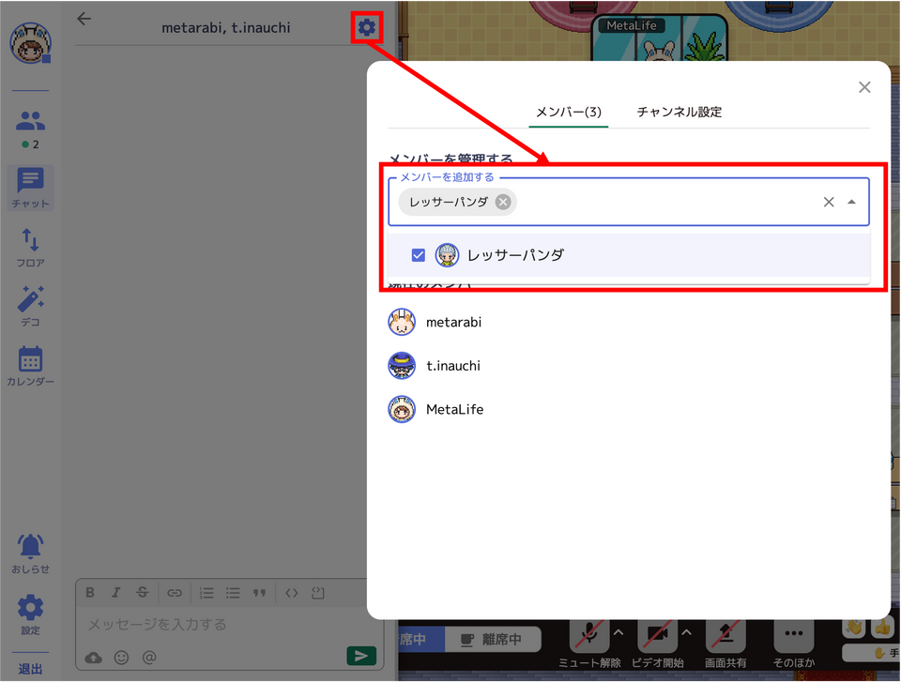Insert a mention with @ icon
Viewport: 901px width, 682px height.
(x=149, y=658)
